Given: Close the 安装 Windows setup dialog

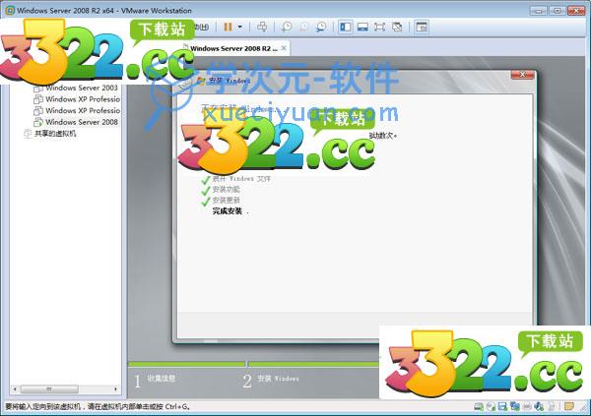Looking at the screenshot, I should (x=522, y=75).
